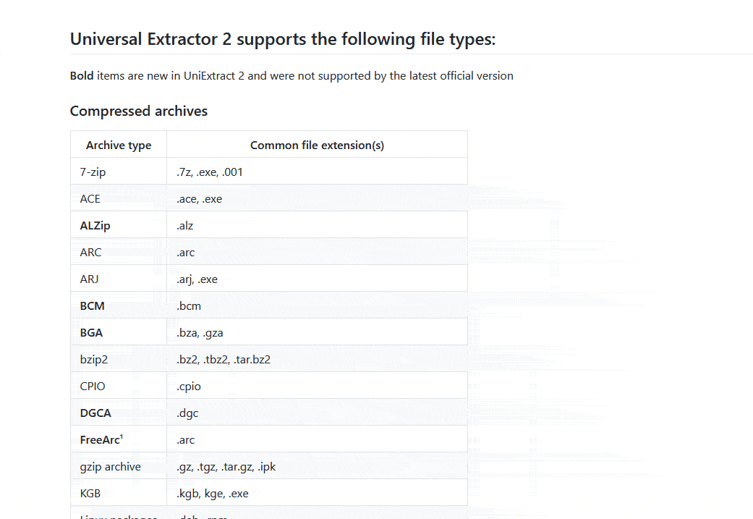Select the '7-zip' archive type cell

[119, 172]
